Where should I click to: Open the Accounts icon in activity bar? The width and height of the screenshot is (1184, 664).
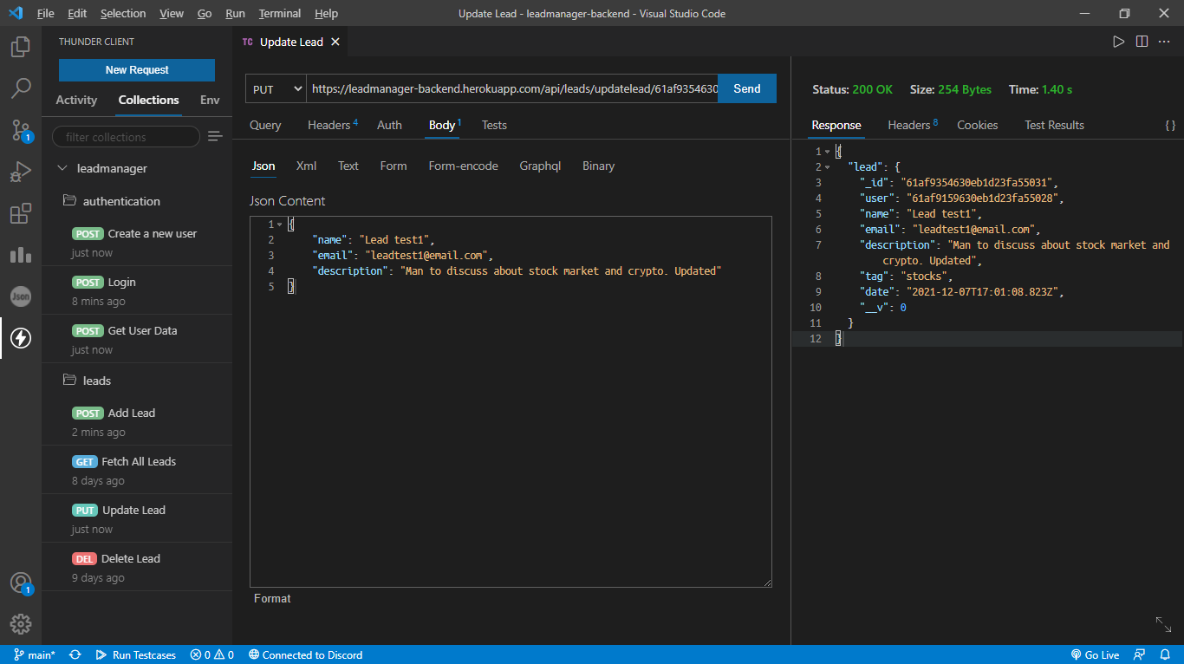[x=21, y=583]
